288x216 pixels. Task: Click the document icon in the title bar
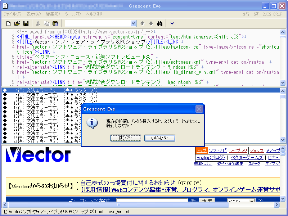click(5, 6)
